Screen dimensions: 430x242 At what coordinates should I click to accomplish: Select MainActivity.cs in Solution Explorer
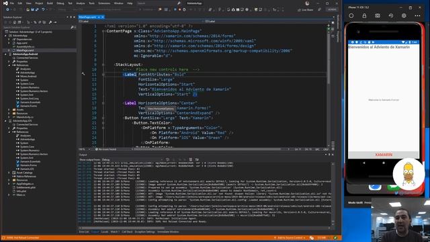coord(25,117)
